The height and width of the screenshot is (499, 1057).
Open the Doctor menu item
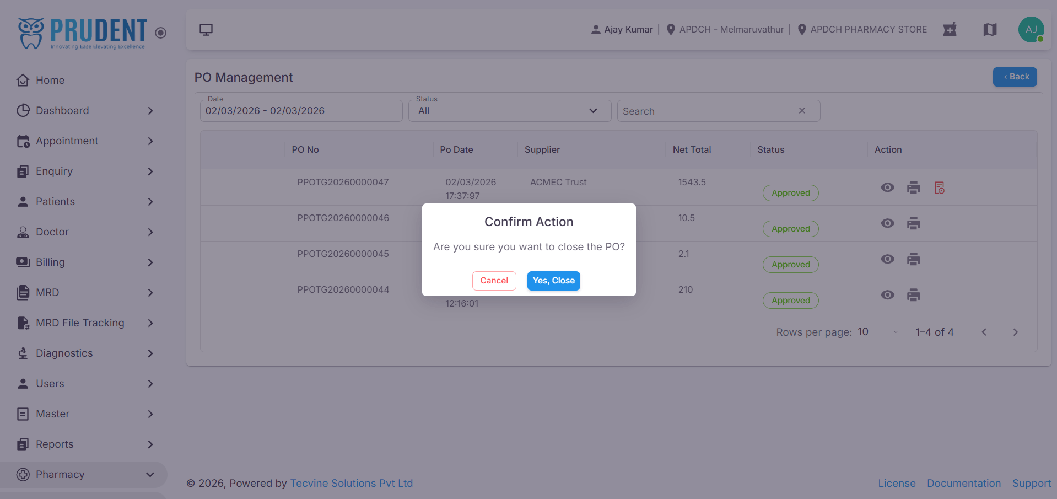(84, 232)
